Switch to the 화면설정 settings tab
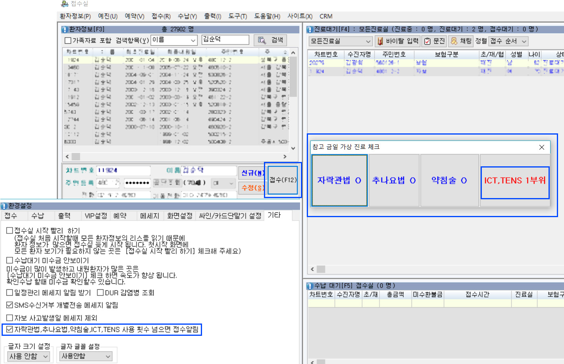Screen dimensions: 564x364 [x=179, y=216]
